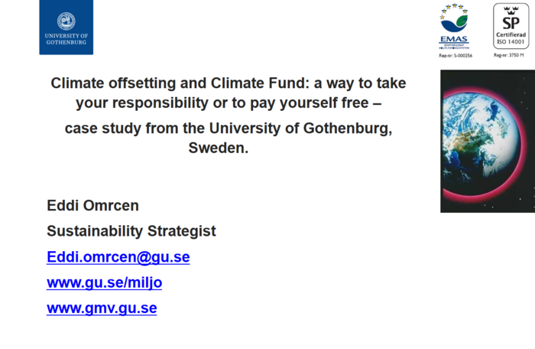Click the university seal emblem in blue logo
The image size is (535, 349).
[66, 21]
